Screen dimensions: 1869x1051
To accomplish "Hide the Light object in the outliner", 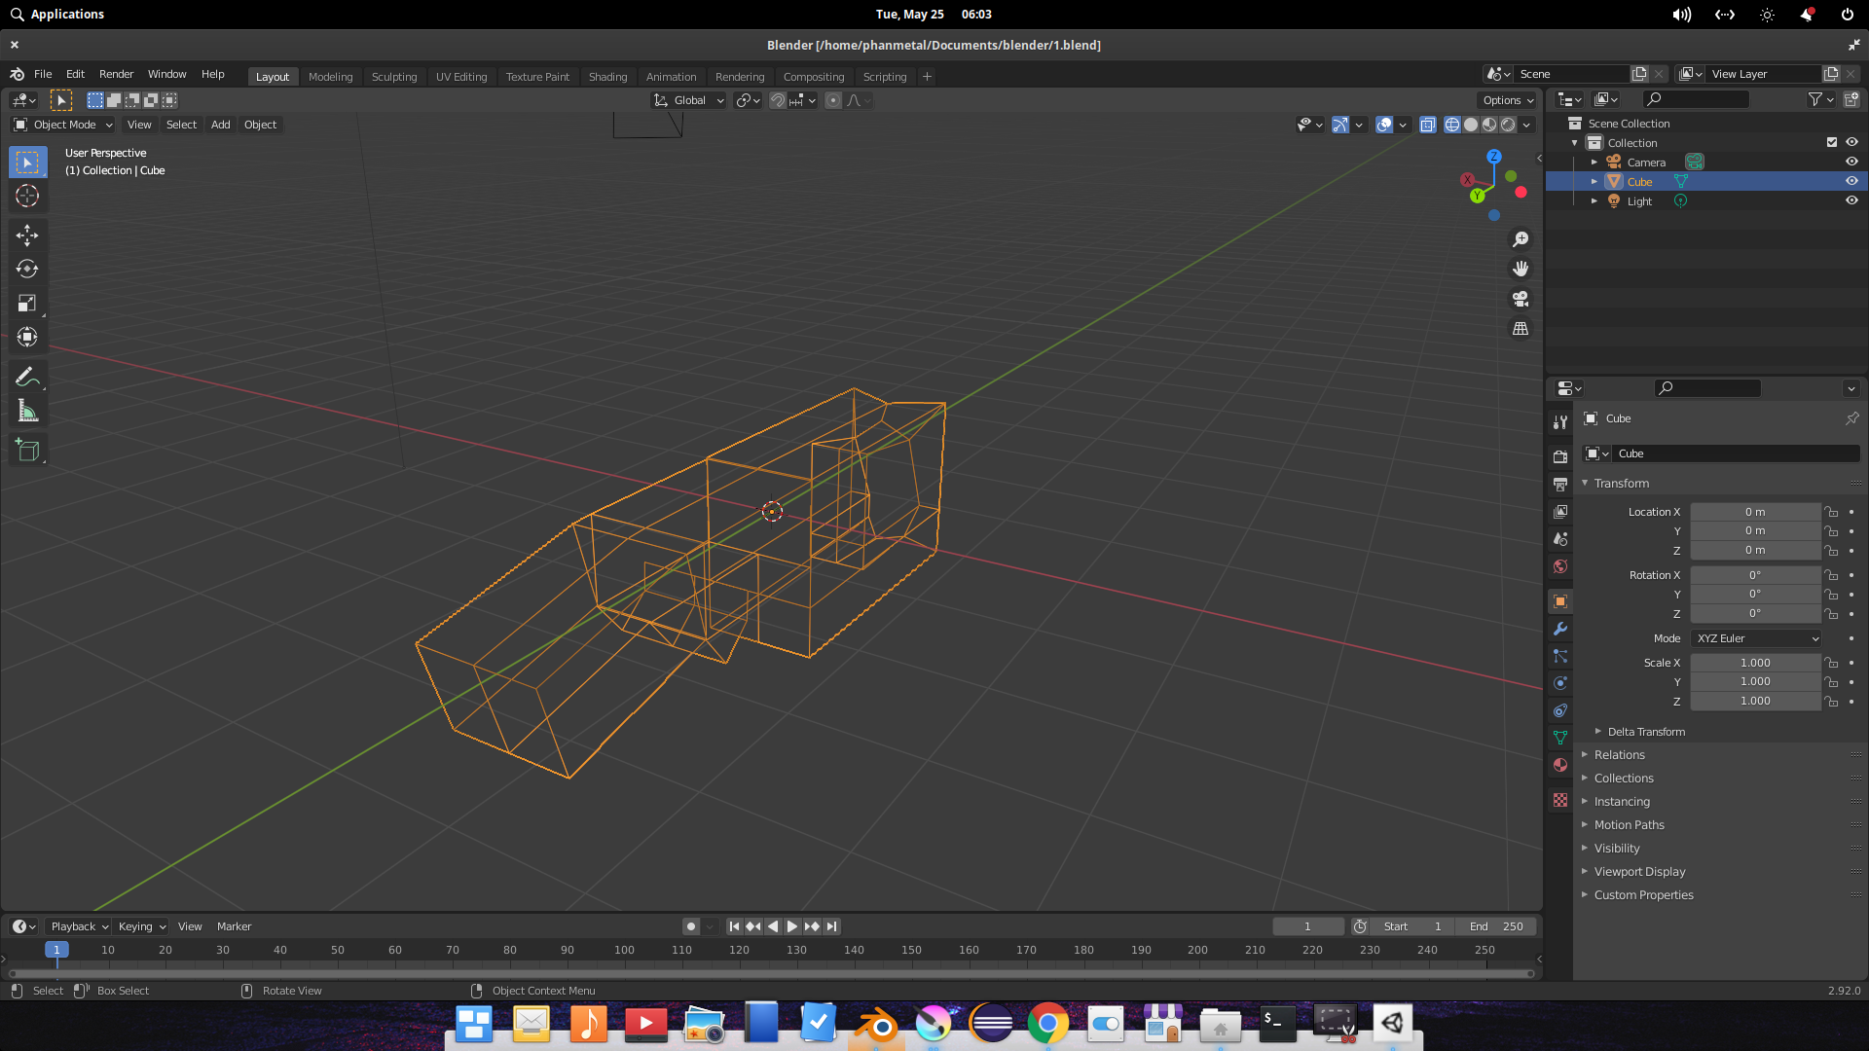I will (1852, 200).
